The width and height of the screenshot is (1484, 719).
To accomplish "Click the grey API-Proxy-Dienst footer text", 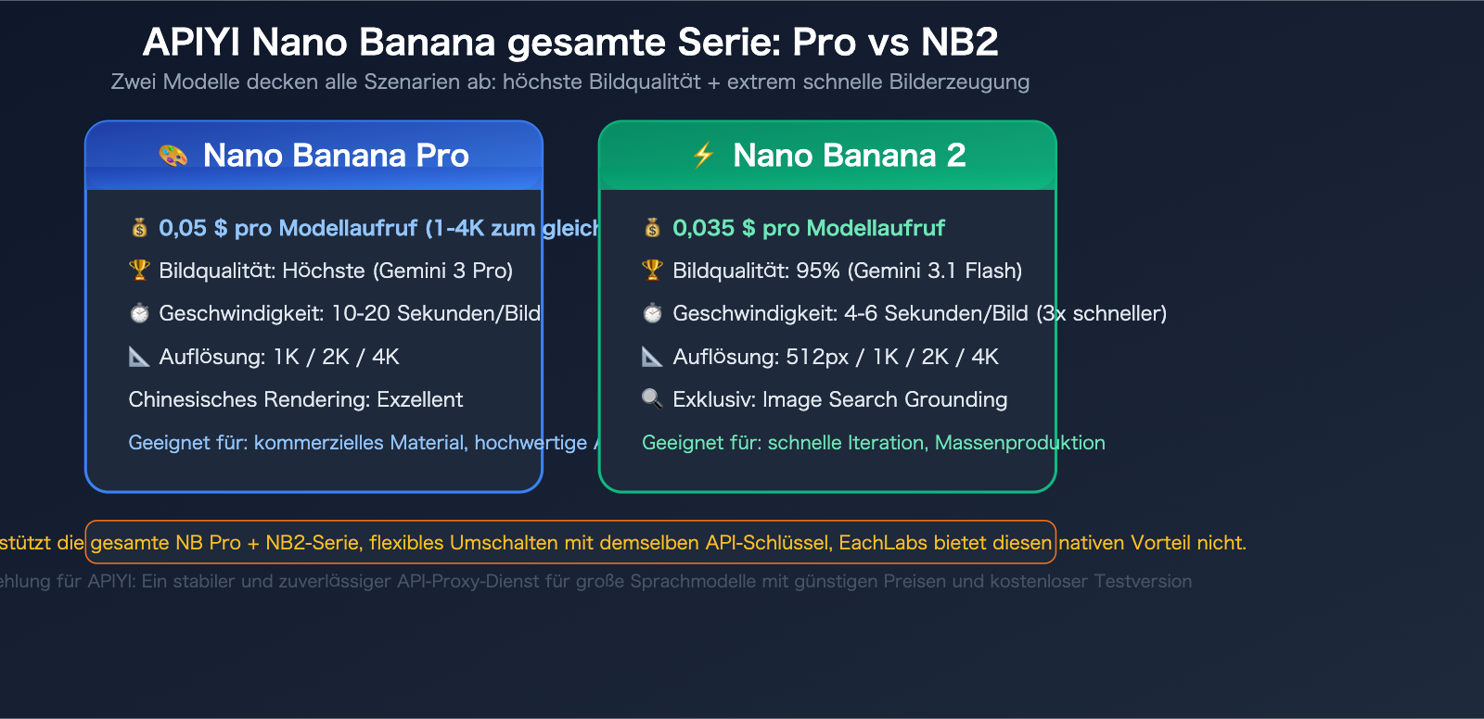I will click(594, 582).
